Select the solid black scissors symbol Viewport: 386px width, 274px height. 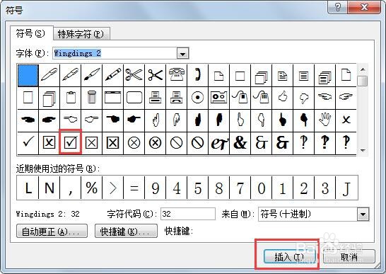click(x=155, y=75)
